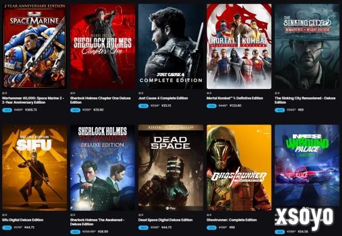Select the Ghostrunner cover artwork
The image size is (342, 236).
pos(239,167)
